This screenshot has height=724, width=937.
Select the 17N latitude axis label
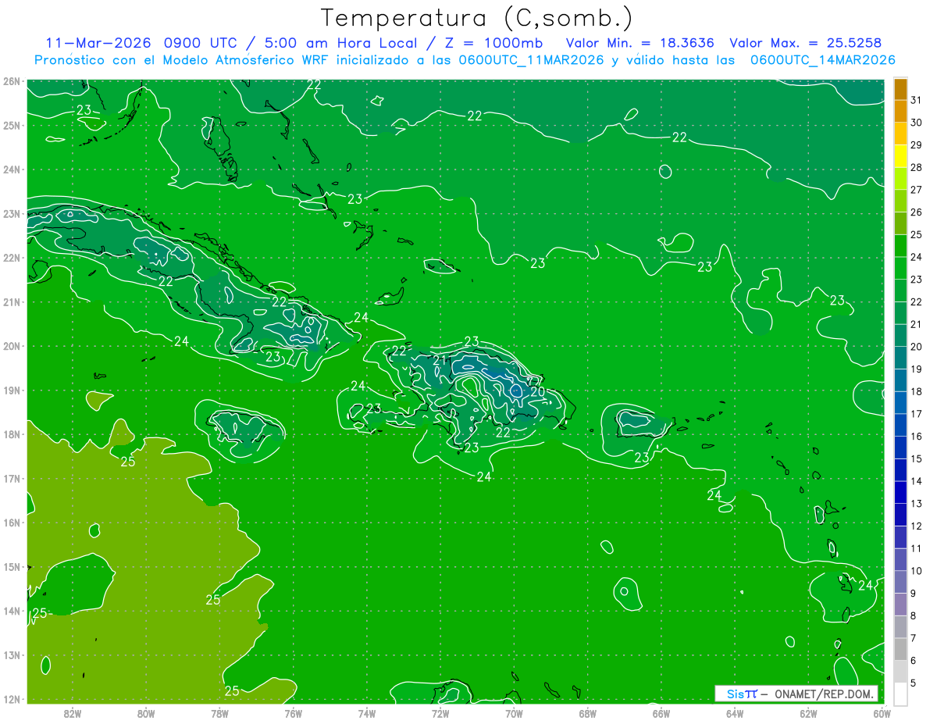[12, 479]
